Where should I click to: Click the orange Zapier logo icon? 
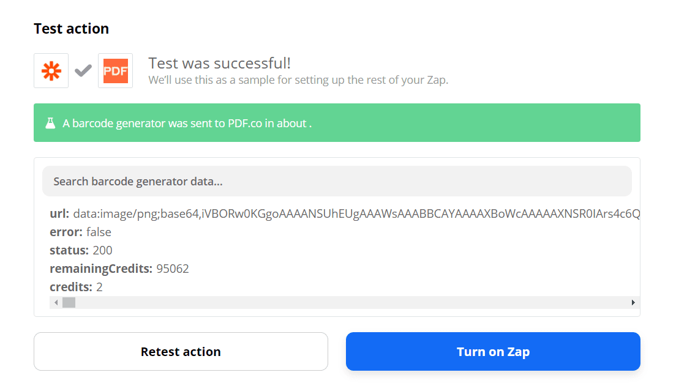pos(51,71)
